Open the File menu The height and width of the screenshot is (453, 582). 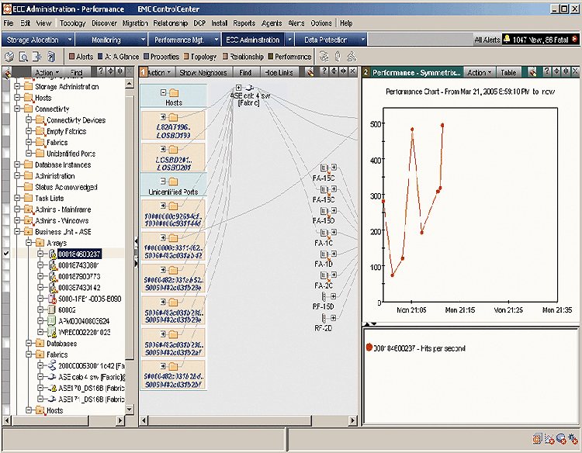9,23
